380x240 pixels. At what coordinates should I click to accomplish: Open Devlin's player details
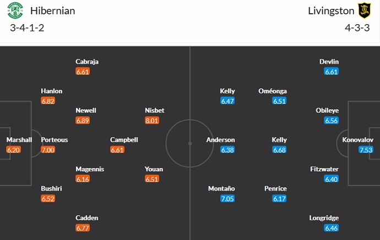point(329,62)
